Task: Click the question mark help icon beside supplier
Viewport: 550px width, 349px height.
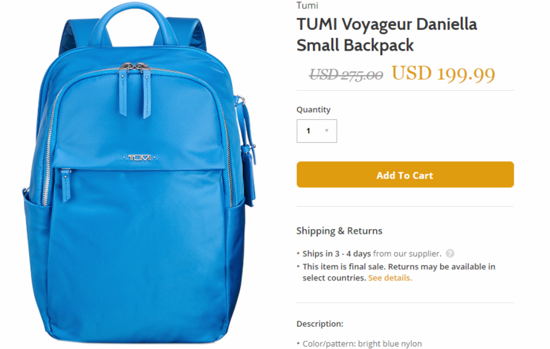Action: point(450,253)
